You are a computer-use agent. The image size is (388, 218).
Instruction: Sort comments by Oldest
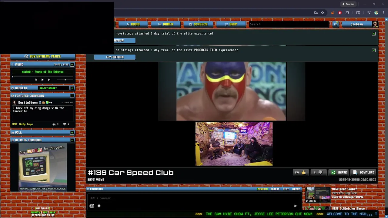pos(275,189)
